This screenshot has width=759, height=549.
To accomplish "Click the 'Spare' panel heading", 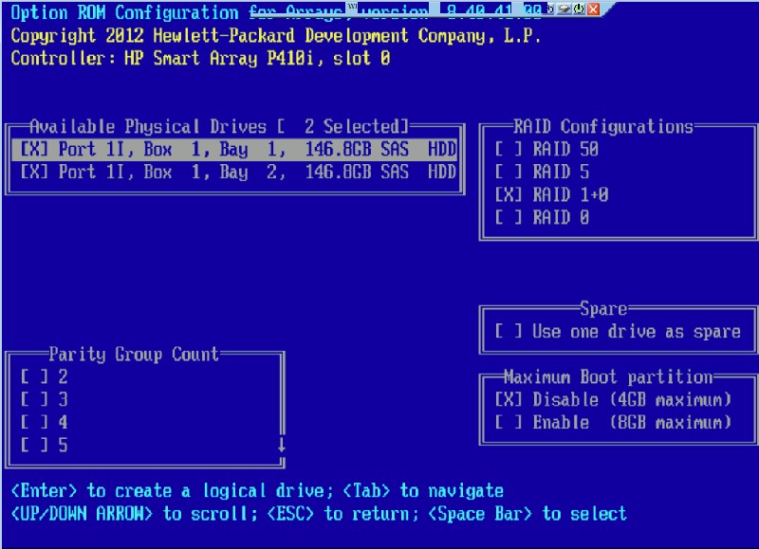I will click(603, 308).
